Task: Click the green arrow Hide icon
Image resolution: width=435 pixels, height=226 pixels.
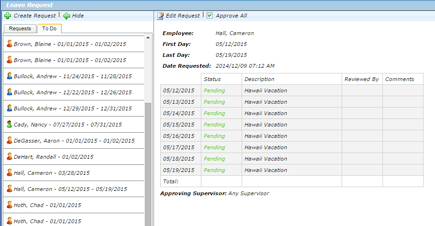Action: (x=66, y=16)
